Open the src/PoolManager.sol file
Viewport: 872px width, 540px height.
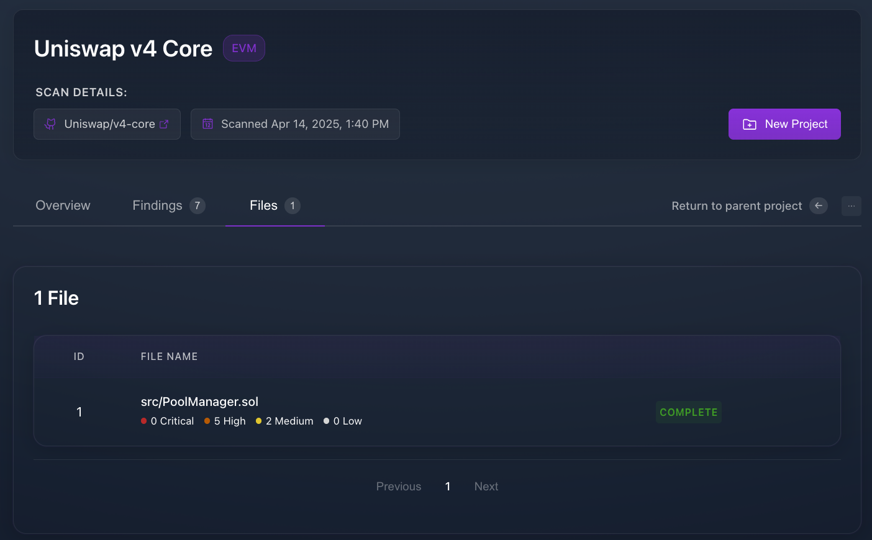199,402
